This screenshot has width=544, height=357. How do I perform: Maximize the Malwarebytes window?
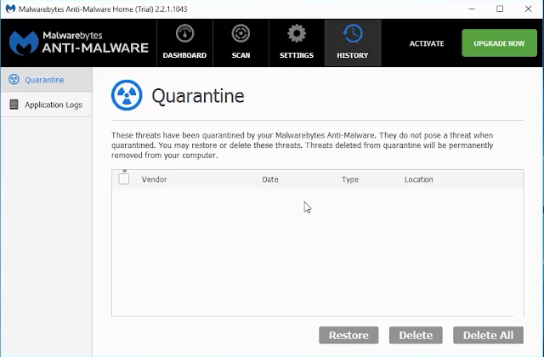click(500, 9)
